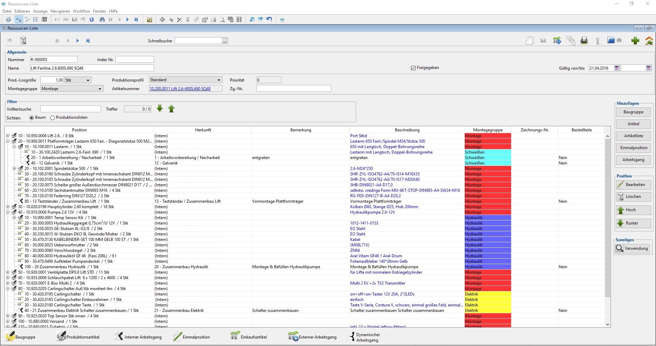Click the paperclip attachment icon
Viewport: 656px width, 346px height.
[571, 41]
